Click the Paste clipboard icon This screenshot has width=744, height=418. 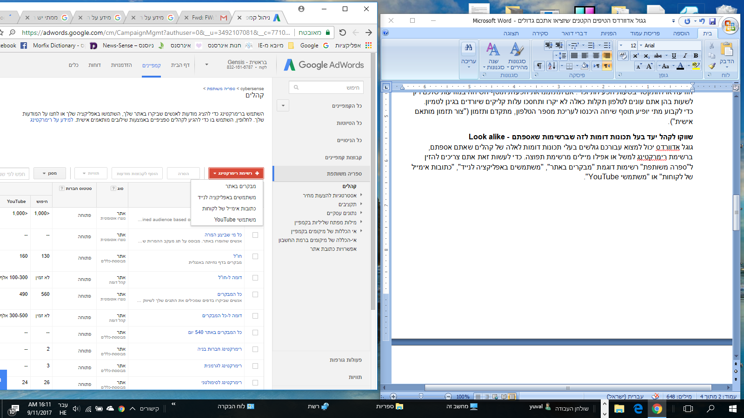(726, 50)
